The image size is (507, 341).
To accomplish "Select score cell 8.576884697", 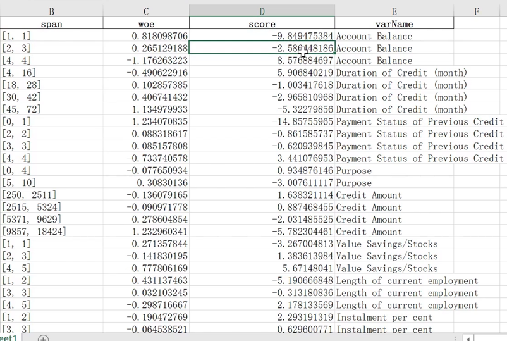I will tap(262, 61).
